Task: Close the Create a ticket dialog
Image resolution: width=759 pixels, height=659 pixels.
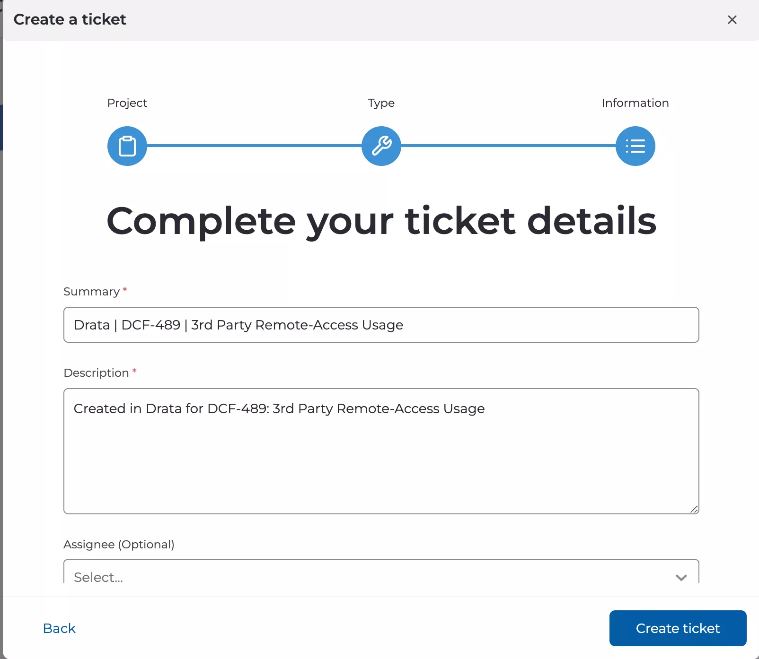Action: point(732,20)
